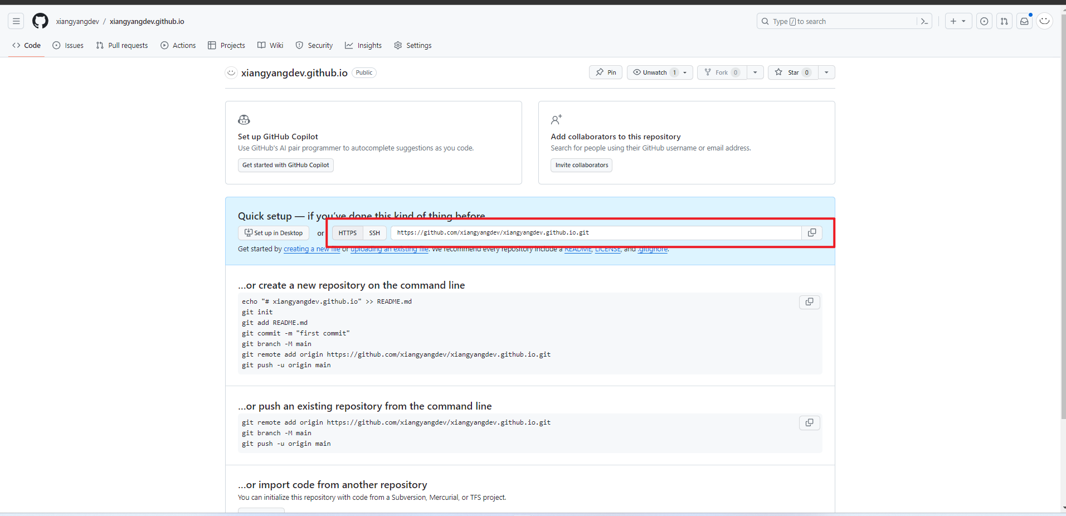This screenshot has width=1066, height=516.
Task: Click the Copilot icon in setup card
Action: [x=244, y=120]
